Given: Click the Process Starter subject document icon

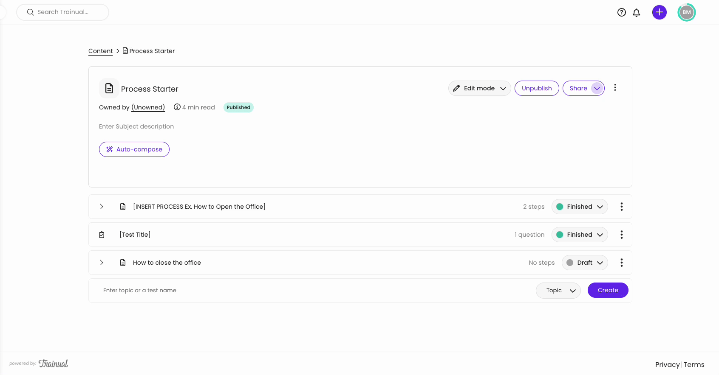Looking at the screenshot, I should tap(109, 88).
